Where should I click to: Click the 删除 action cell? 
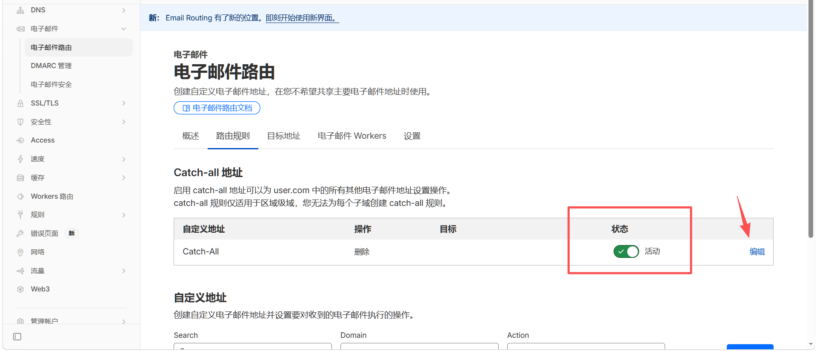tap(362, 252)
